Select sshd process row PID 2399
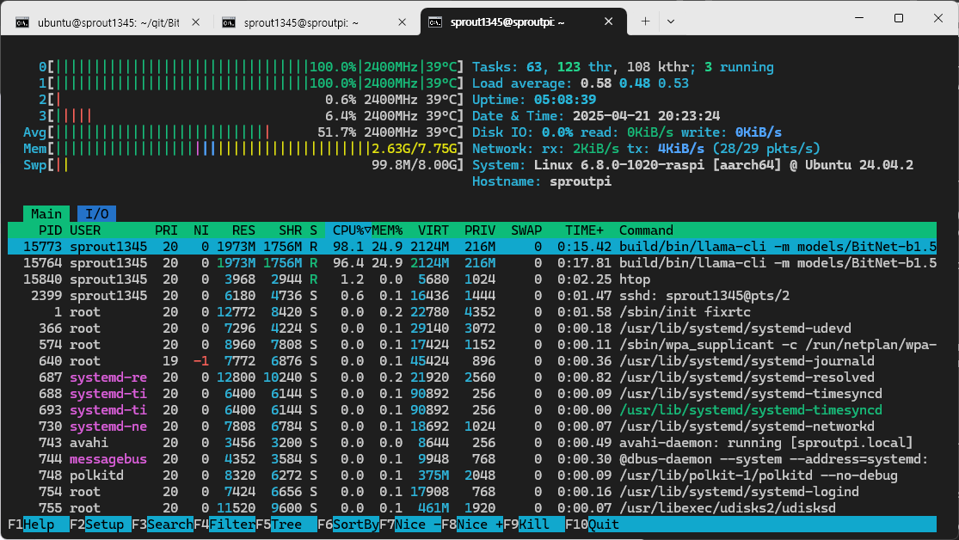 coord(472,296)
